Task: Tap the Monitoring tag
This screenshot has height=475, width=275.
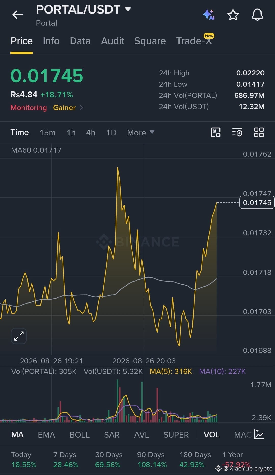Action: pyautogui.click(x=29, y=108)
